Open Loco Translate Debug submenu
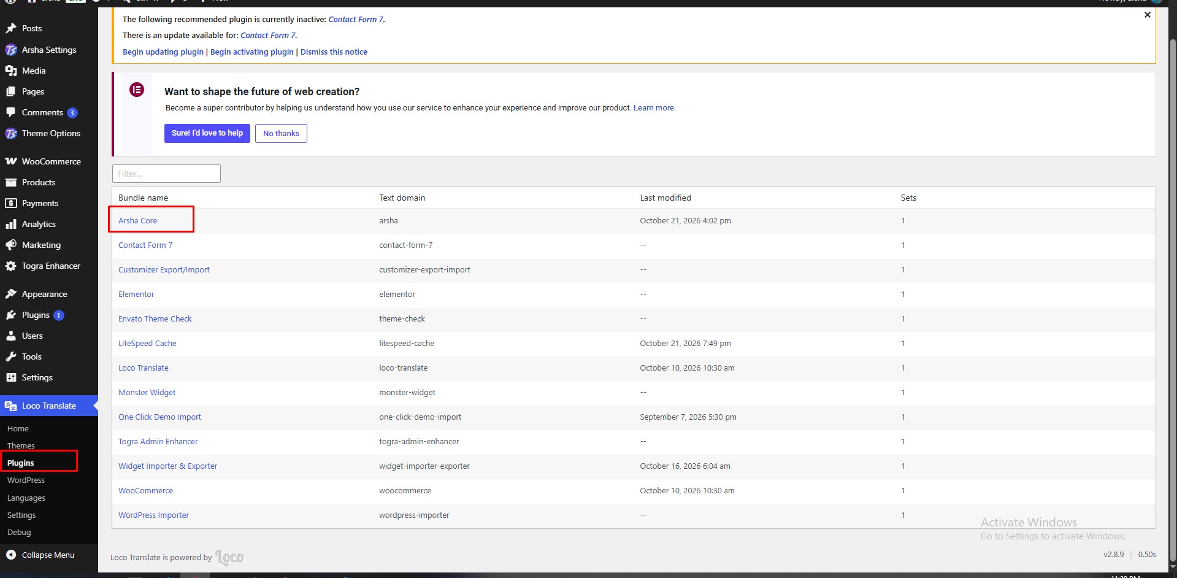Image resolution: width=1177 pixels, height=578 pixels. pos(19,532)
